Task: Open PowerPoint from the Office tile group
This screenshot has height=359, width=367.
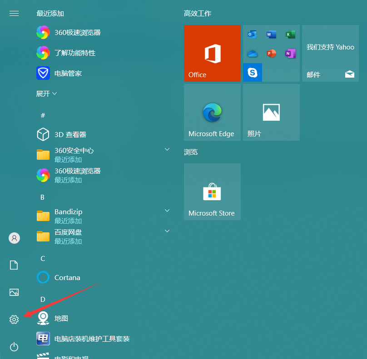Action: click(271, 54)
